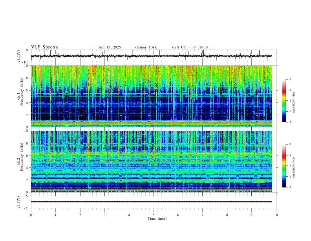Click the ch.1 PSD color bar

click(284, 101)
